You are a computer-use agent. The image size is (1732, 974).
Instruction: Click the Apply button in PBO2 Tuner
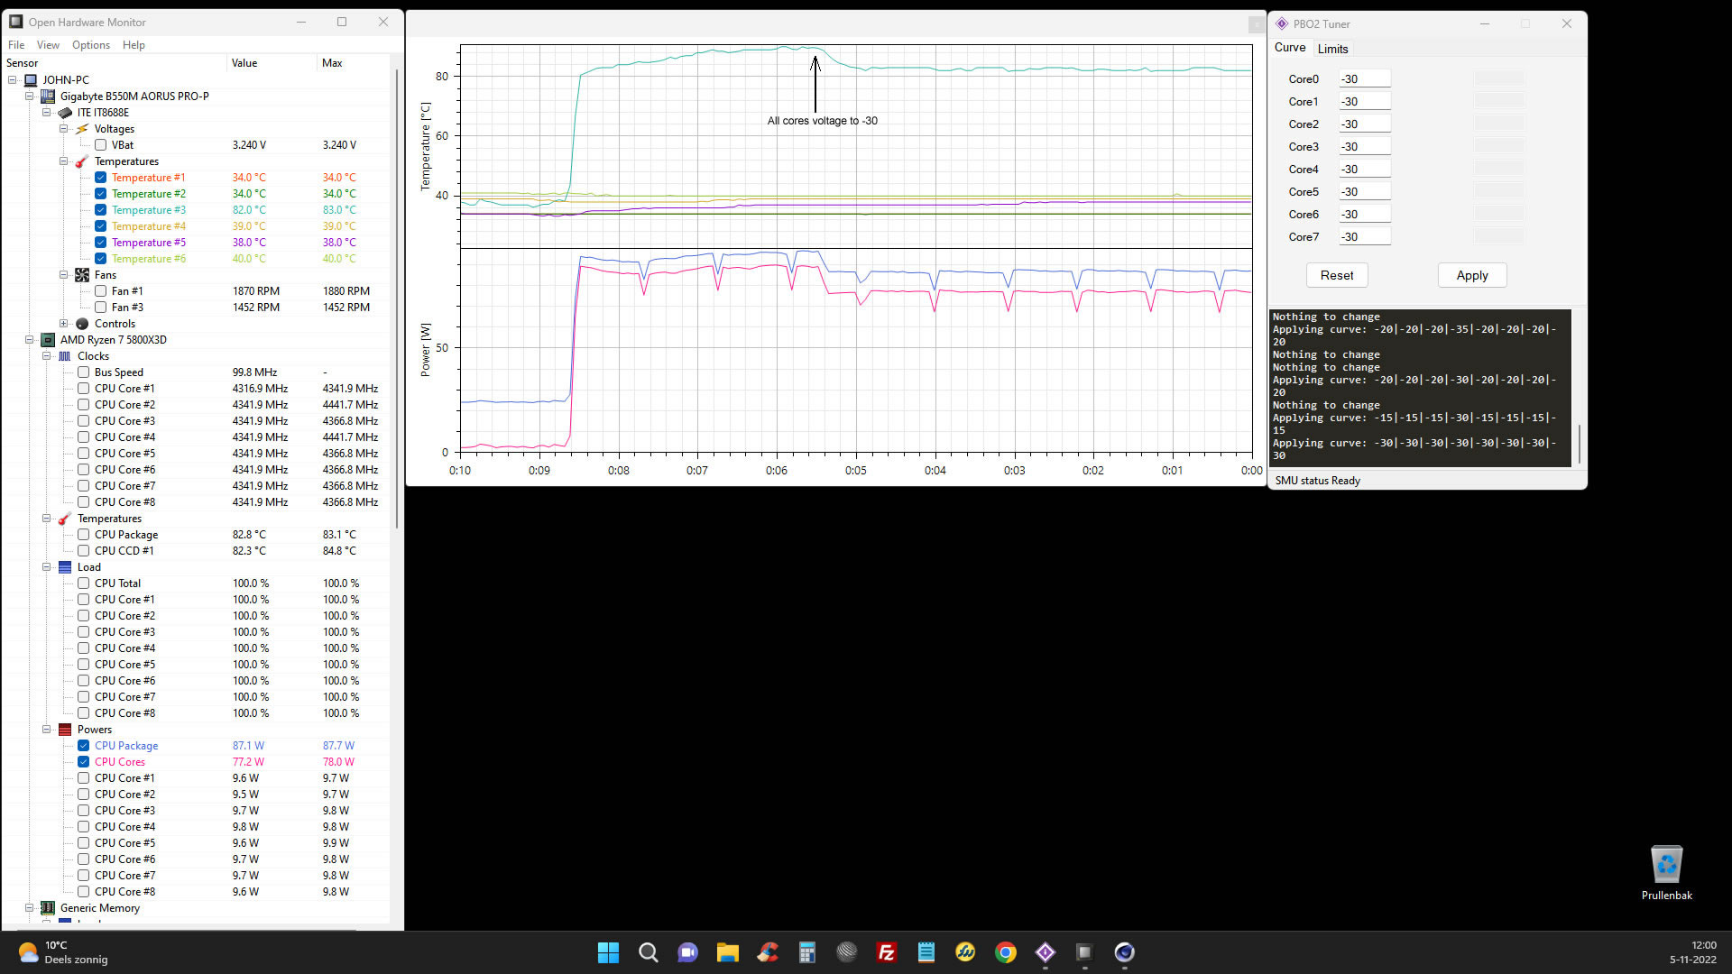pyautogui.click(x=1471, y=275)
